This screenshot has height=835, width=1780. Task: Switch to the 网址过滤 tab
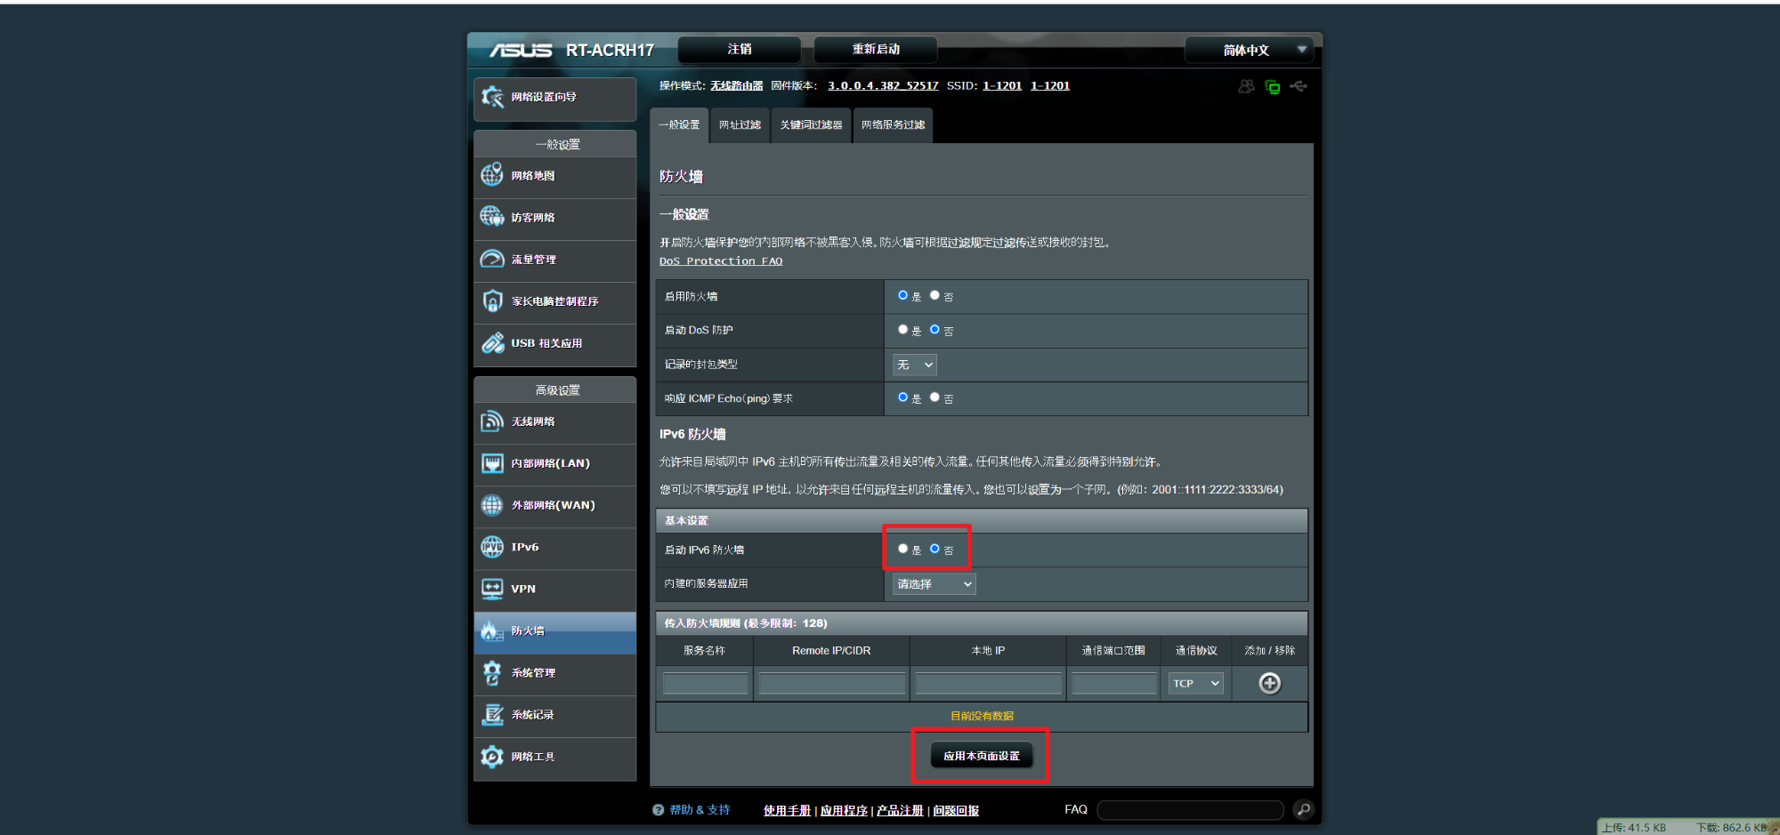click(x=740, y=124)
